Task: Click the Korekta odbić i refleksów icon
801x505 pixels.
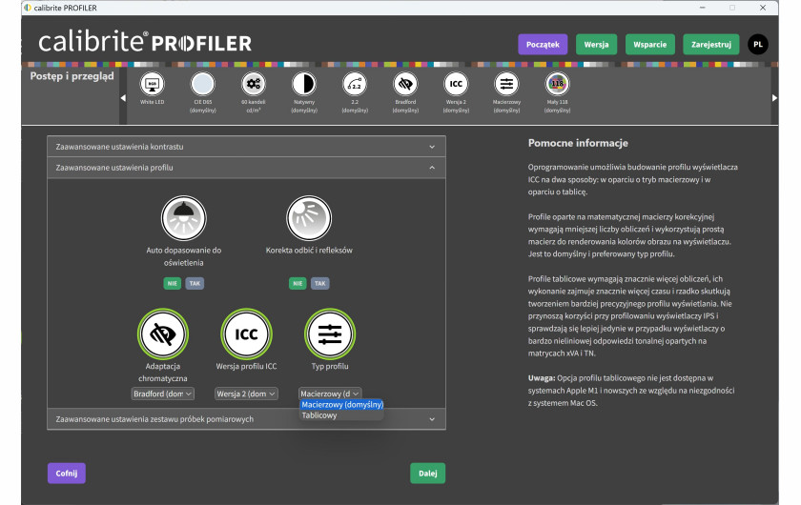Action: click(x=309, y=218)
